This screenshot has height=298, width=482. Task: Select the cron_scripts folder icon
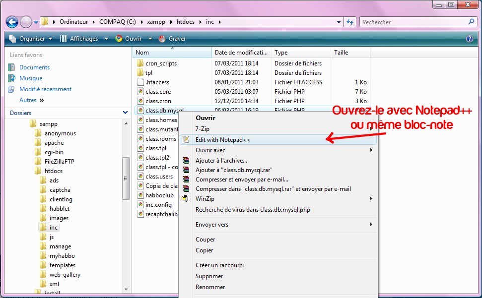tap(140, 63)
